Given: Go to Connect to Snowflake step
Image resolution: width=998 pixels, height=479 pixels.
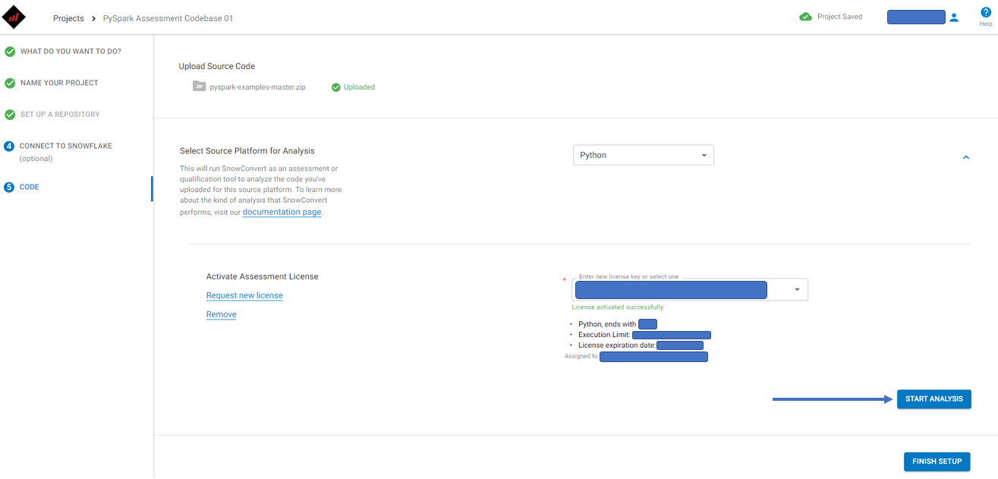Looking at the screenshot, I should [65, 146].
